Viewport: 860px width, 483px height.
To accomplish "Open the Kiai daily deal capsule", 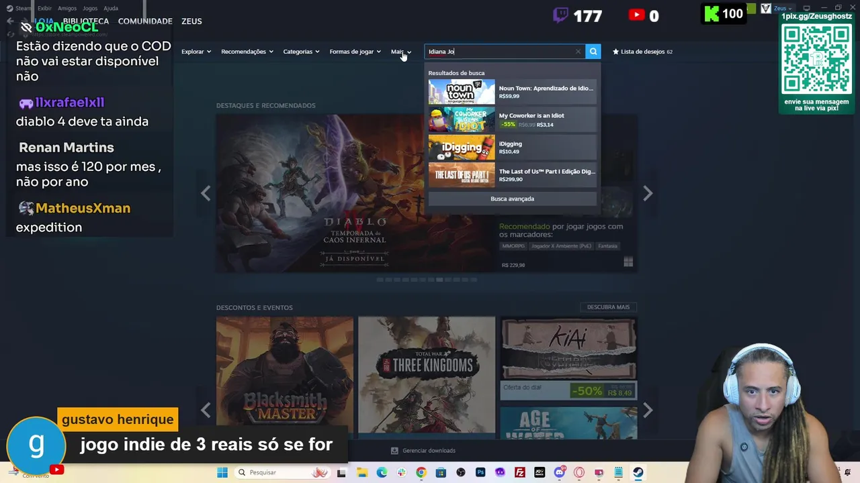I will click(569, 359).
